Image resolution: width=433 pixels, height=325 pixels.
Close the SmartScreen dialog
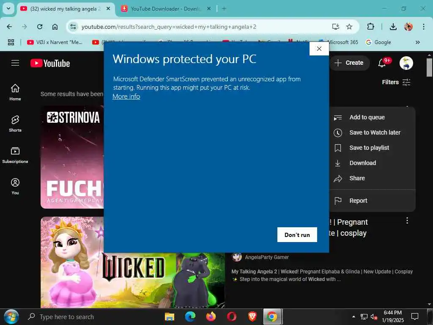[319, 49]
